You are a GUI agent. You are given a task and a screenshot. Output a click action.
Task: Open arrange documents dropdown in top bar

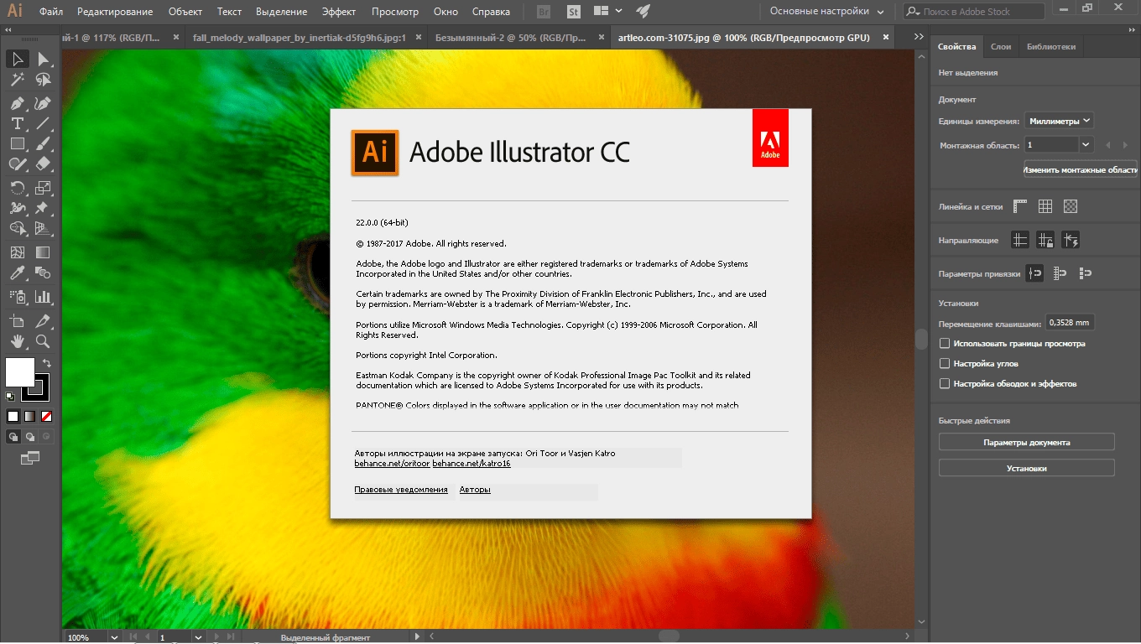tap(607, 12)
